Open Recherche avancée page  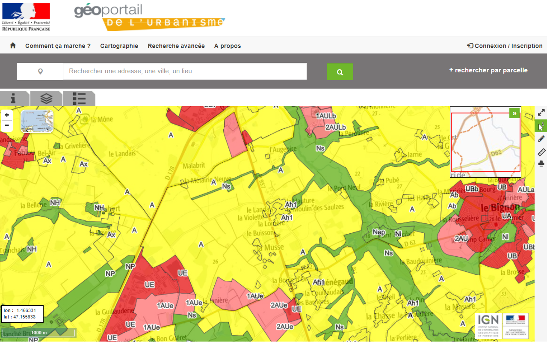click(x=176, y=46)
